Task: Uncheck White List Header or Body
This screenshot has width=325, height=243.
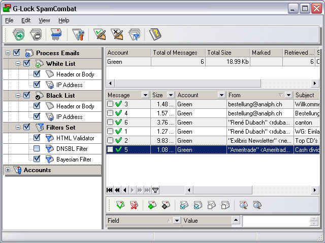Action: pyautogui.click(x=37, y=74)
